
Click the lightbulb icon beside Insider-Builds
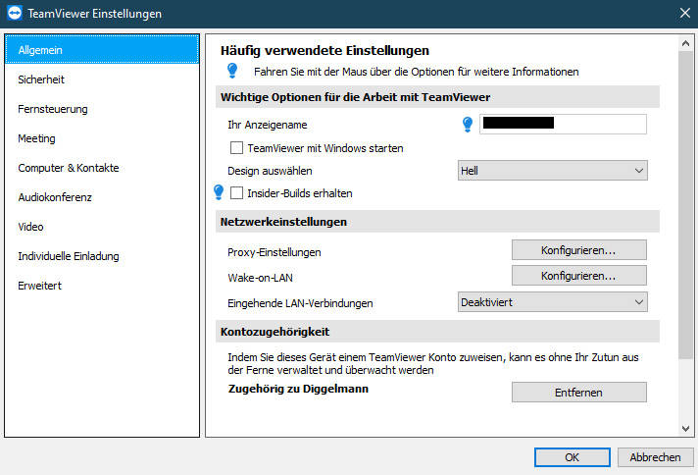(x=219, y=192)
